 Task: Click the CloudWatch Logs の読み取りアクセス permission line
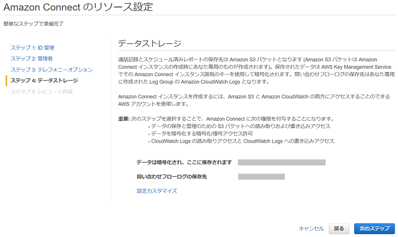[241, 141]
